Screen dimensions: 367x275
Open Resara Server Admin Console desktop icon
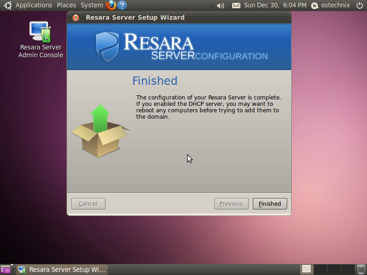point(41,39)
